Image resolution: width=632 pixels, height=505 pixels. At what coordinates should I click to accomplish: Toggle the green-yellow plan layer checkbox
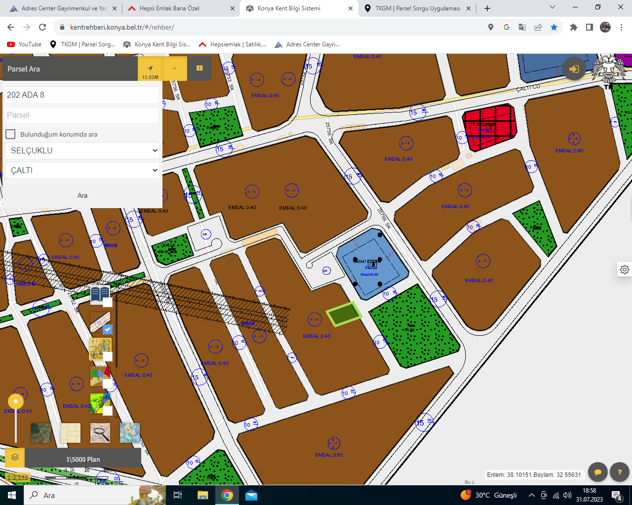coord(107,410)
